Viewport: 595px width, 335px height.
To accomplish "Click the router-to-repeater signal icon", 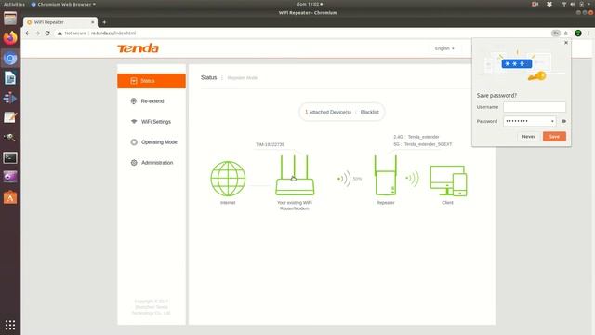I will 345,179.
